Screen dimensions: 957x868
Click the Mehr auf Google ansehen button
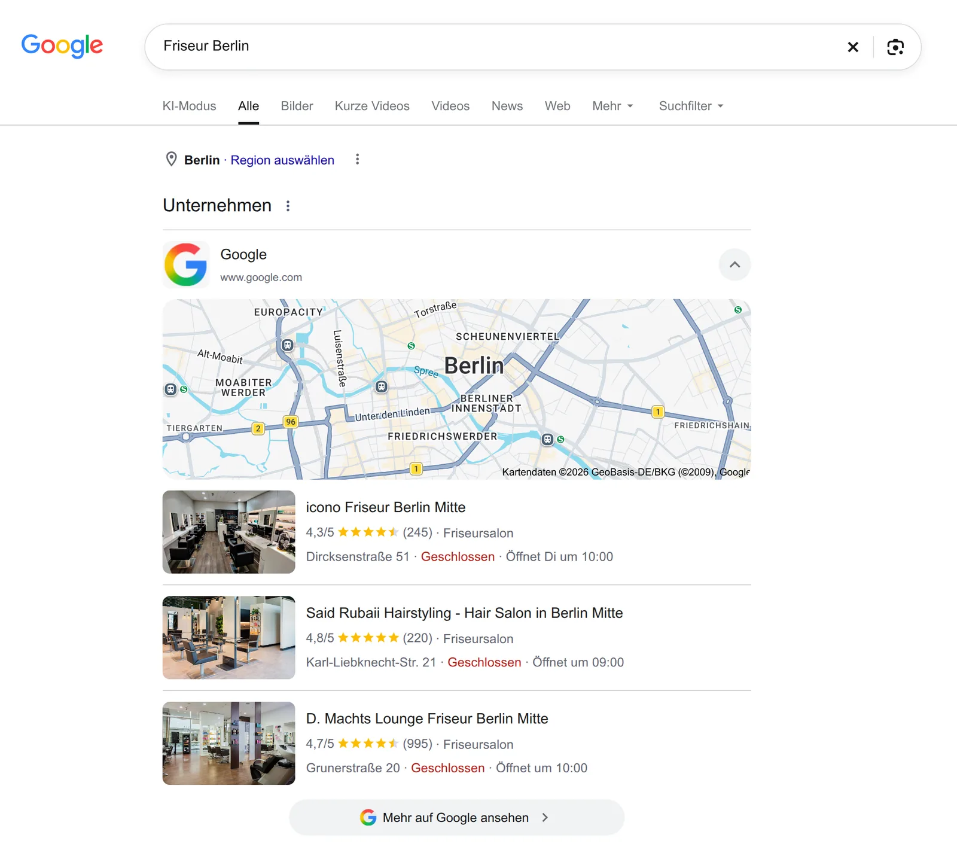pyautogui.click(x=456, y=817)
